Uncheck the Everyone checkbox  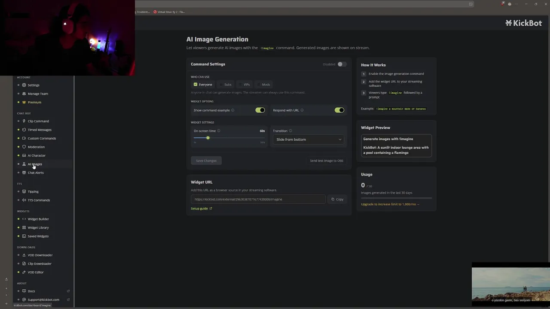196,85
